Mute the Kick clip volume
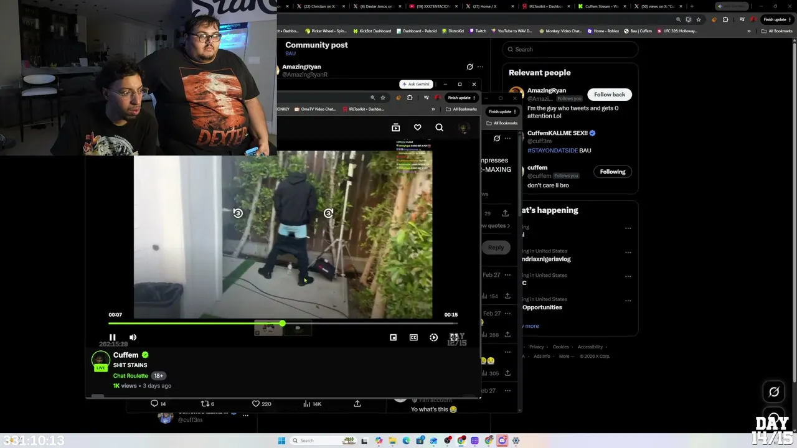Image resolution: width=797 pixels, height=448 pixels. point(133,337)
